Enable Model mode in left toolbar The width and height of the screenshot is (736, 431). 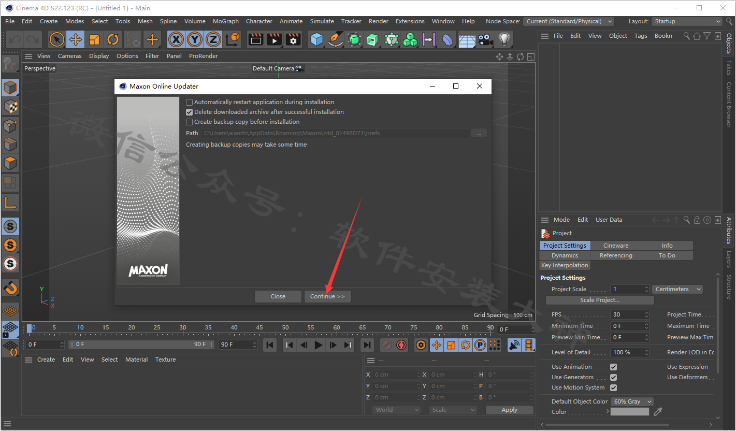[10, 88]
